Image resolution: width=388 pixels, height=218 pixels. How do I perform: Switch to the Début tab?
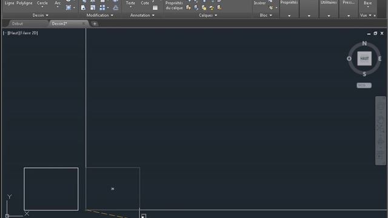coord(18,24)
